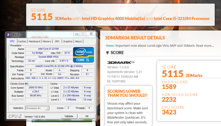Click the Package value Socket 988B rPGA
Viewport: 221px width, 126px height.
49,57
